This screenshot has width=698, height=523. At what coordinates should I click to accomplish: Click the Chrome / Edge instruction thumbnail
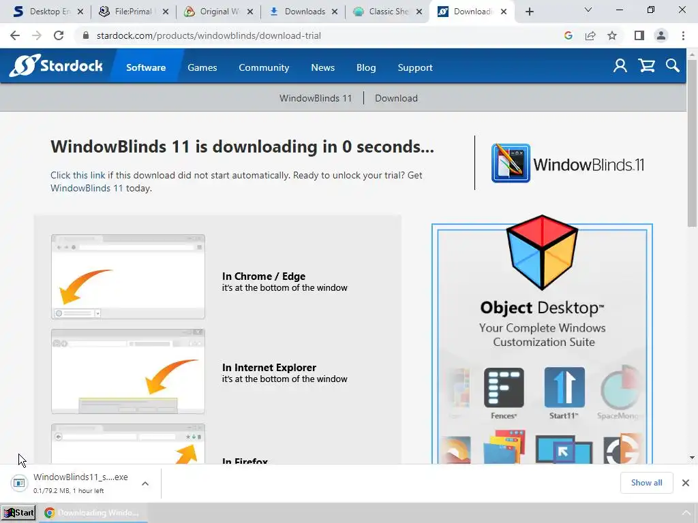click(128, 276)
